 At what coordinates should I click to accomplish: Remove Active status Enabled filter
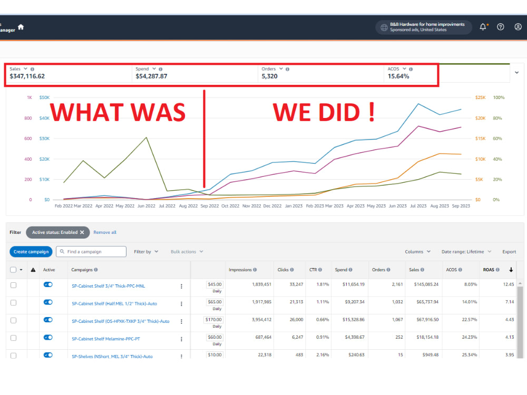point(82,232)
